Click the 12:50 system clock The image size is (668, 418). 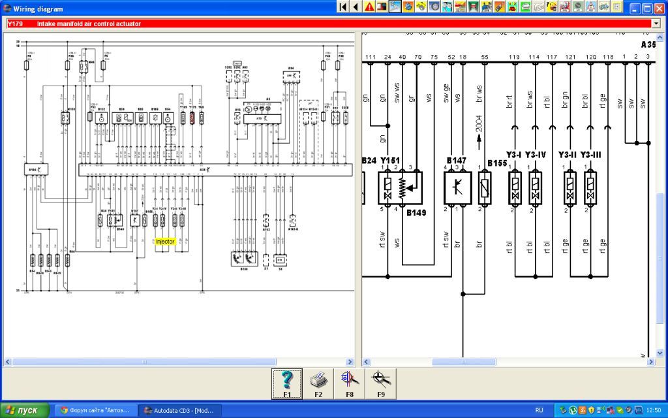pos(654,410)
